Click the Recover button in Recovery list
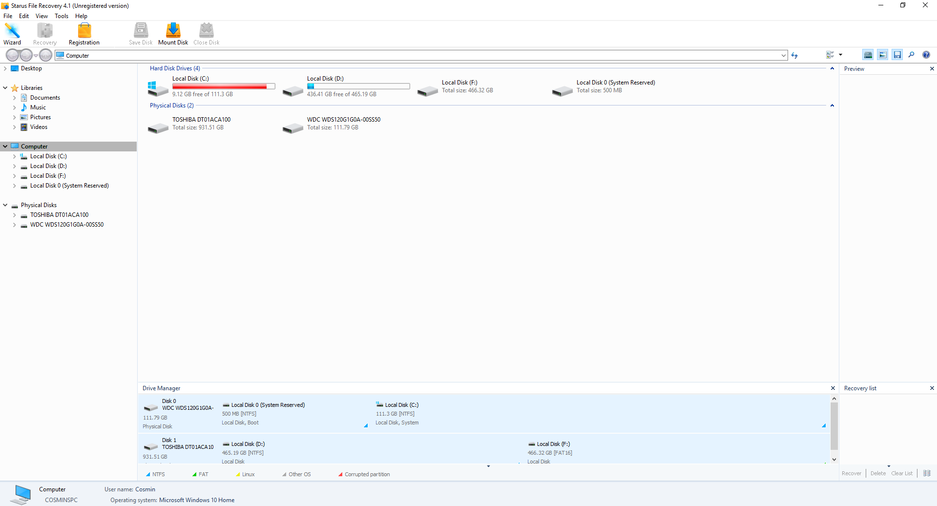 852,473
